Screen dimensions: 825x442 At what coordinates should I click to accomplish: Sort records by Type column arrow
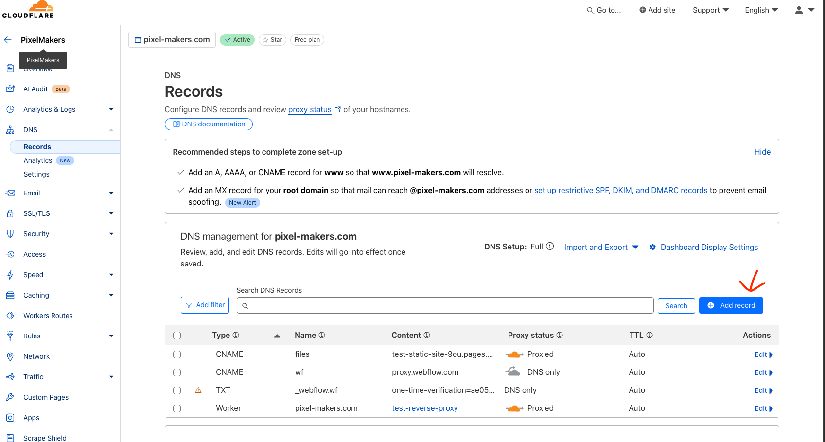click(277, 336)
